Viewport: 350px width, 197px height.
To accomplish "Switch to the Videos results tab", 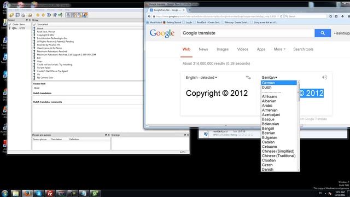I will click(x=242, y=49).
